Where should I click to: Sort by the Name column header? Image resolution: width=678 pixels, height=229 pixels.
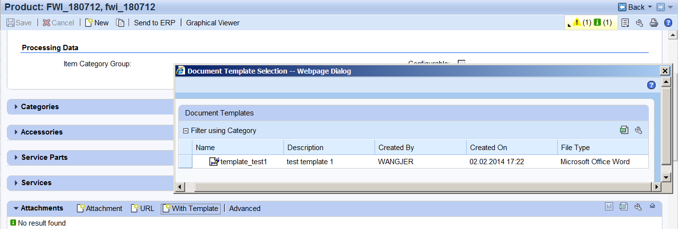238,148
